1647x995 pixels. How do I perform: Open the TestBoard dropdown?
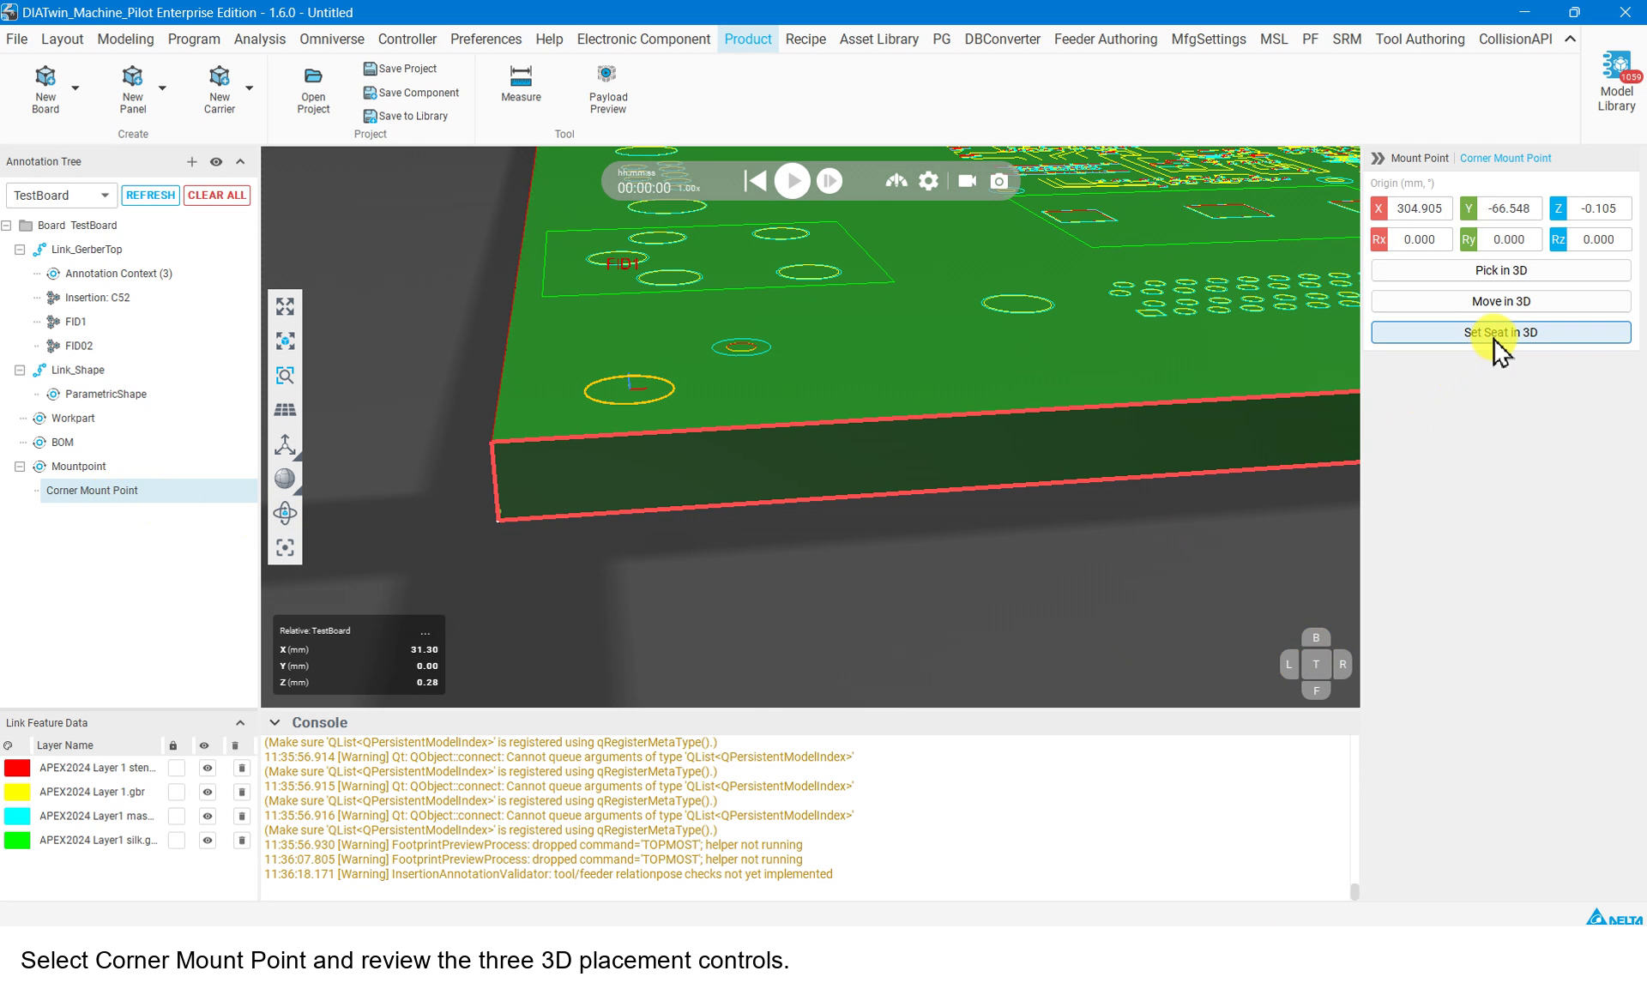(61, 195)
